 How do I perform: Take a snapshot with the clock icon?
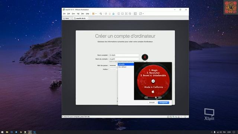point(106,14)
